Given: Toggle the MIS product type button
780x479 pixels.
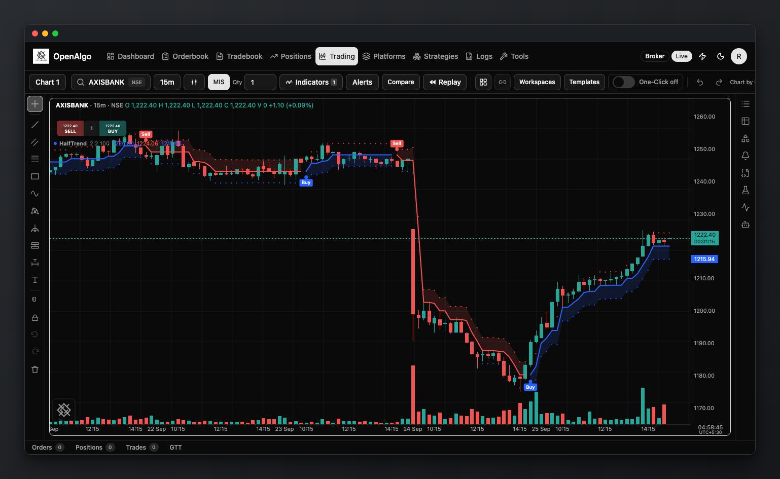Looking at the screenshot, I should 219,82.
